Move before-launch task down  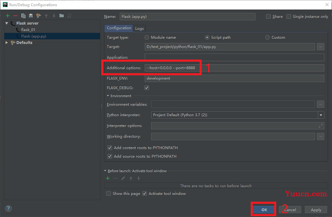[x=138, y=178]
